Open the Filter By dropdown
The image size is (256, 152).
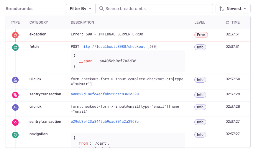coord(81,9)
